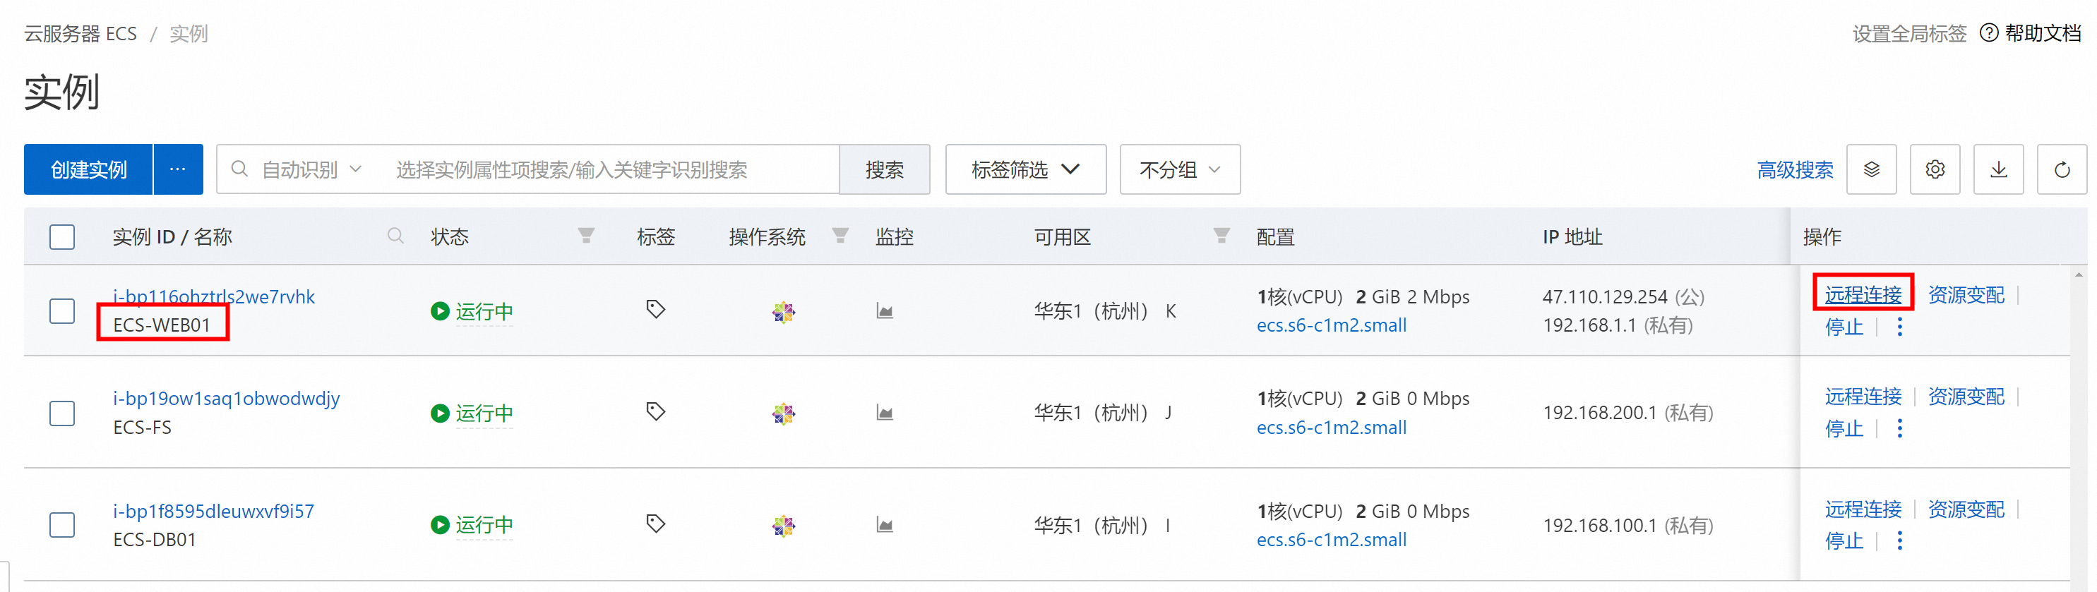
Task: Open instance i-bp116ohztrls2we7rvhk link
Action: [x=214, y=296]
